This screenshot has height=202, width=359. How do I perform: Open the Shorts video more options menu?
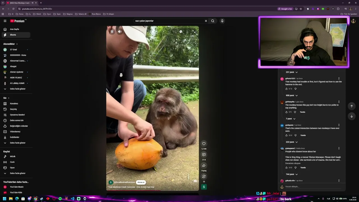pos(187,32)
